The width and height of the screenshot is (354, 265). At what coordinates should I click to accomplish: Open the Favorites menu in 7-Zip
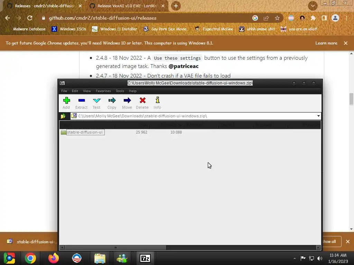point(103,91)
